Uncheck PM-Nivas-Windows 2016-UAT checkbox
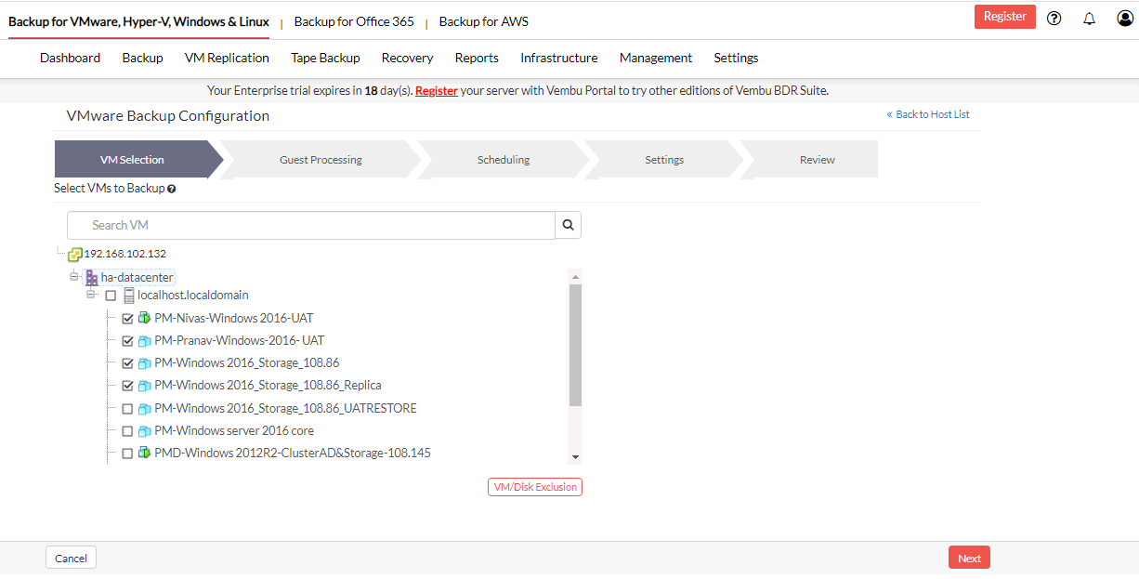Screen dimensions: 1139x579 128,318
